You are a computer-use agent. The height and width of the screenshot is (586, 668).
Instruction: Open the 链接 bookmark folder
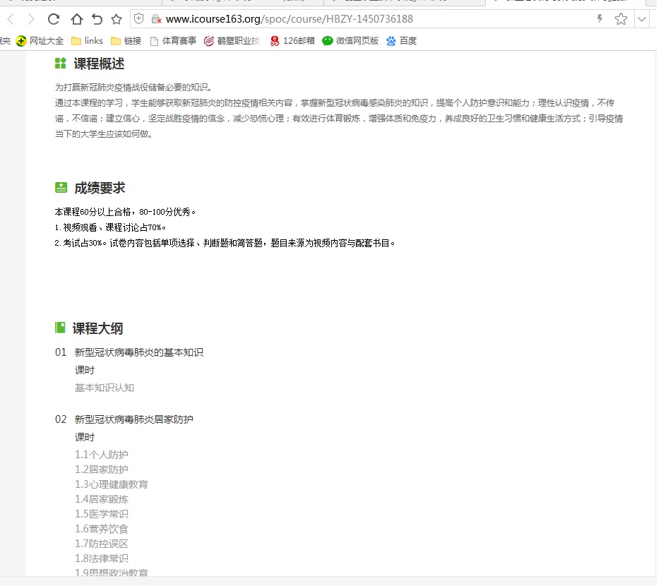[126, 41]
